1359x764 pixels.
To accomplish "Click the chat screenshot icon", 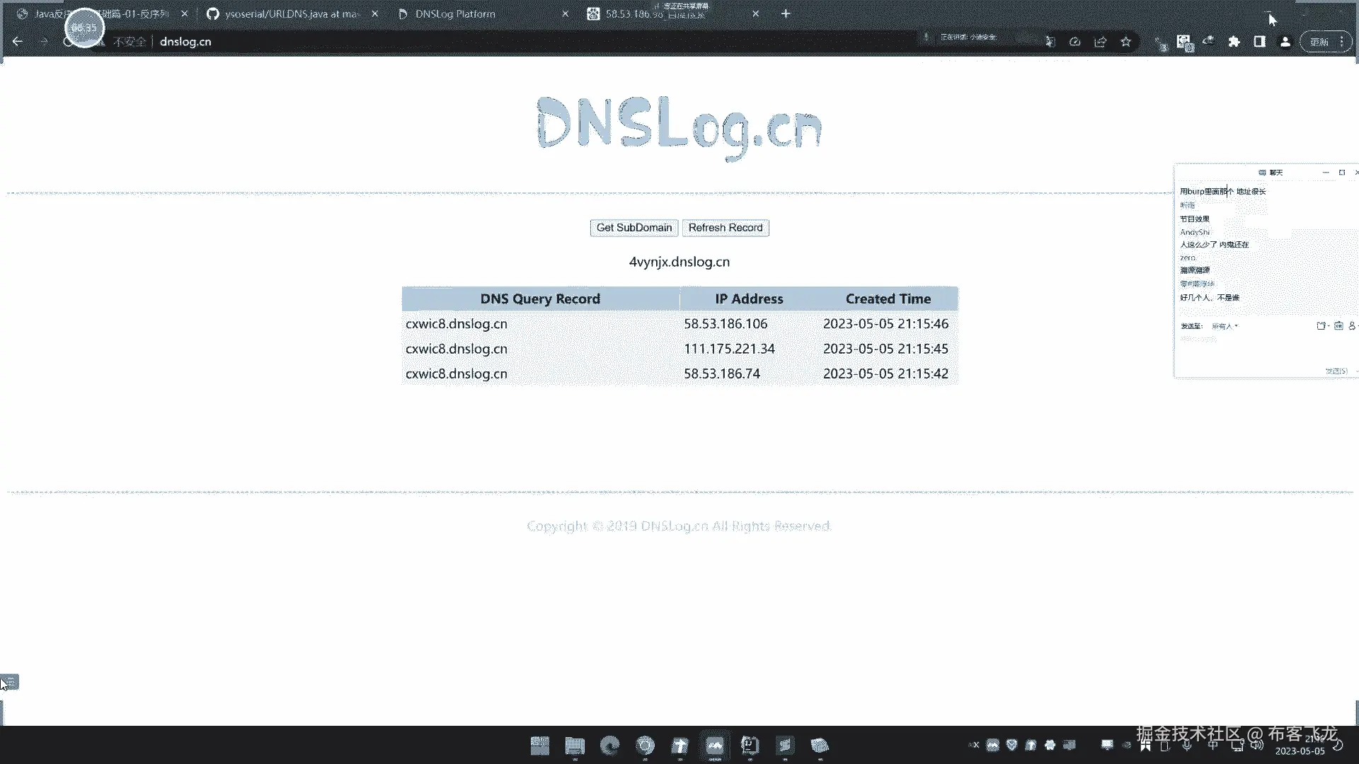I will tap(1338, 326).
